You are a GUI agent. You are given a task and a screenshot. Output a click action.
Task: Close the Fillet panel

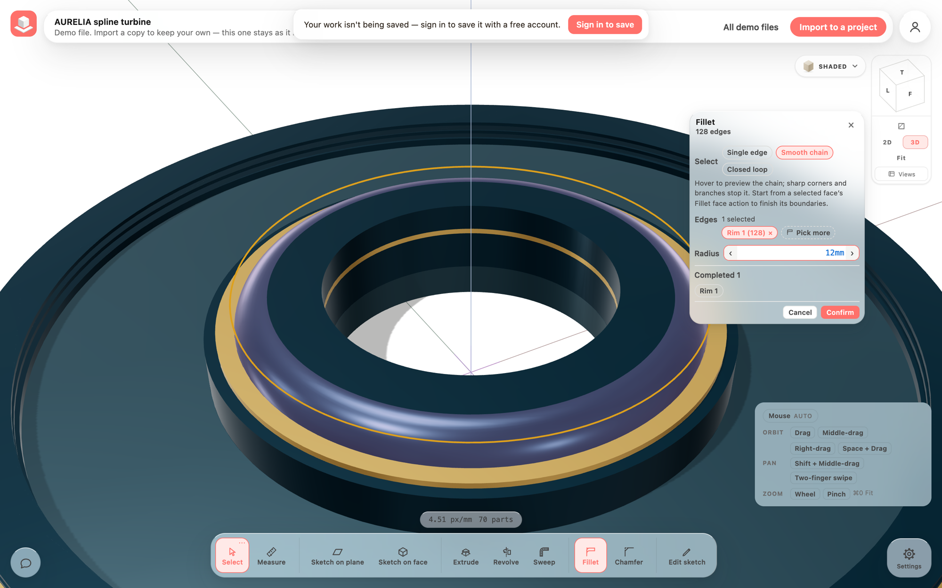coord(851,125)
